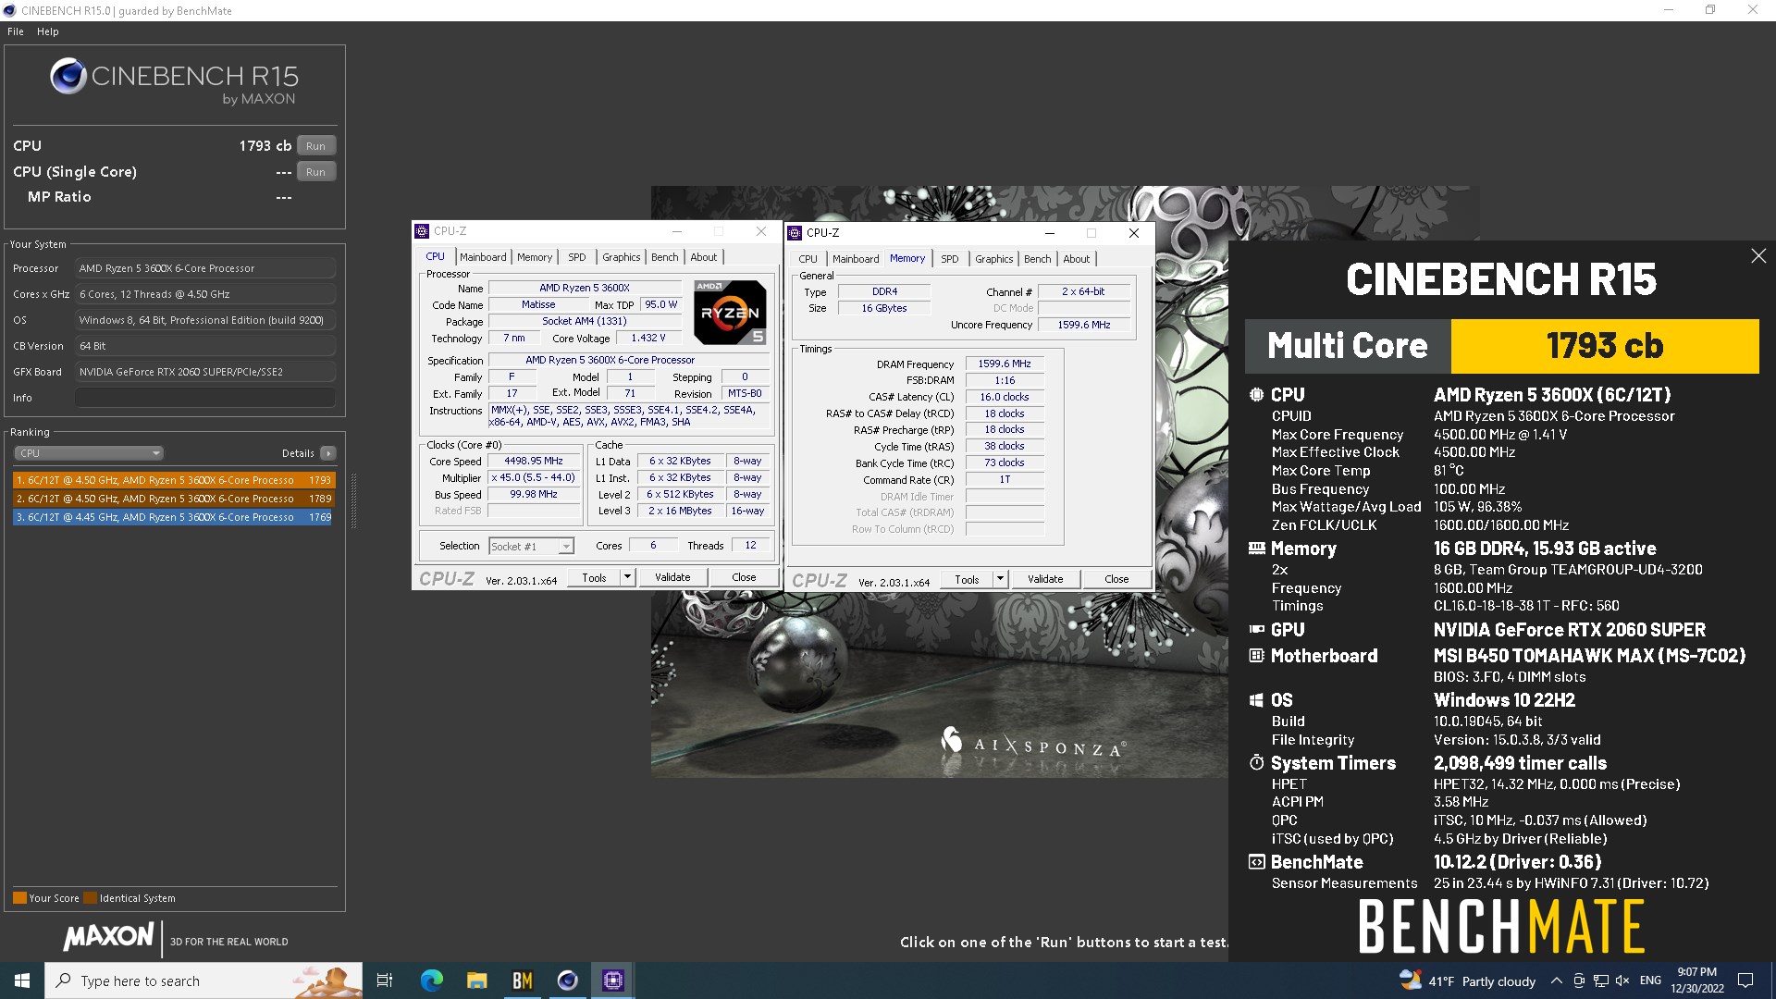Viewport: 1776px width, 999px height.
Task: Open About tab in right CPU-Z window
Action: (x=1077, y=259)
